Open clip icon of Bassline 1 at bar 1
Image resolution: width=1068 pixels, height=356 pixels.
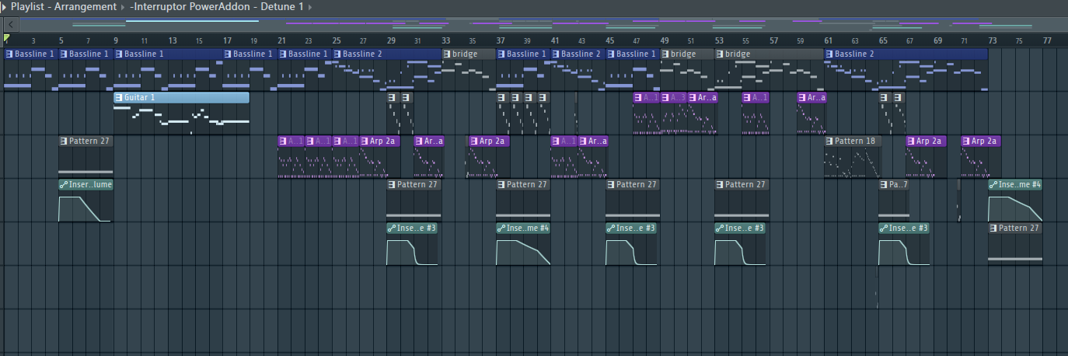9,54
